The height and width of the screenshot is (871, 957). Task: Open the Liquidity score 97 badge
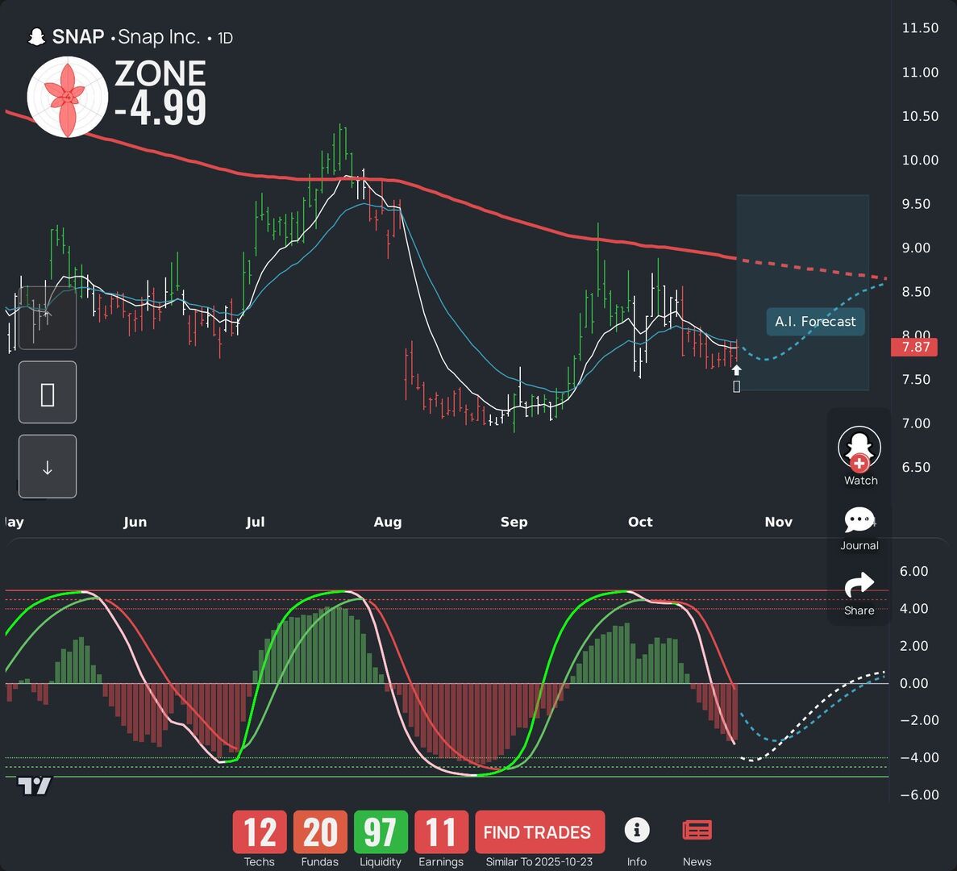[381, 832]
